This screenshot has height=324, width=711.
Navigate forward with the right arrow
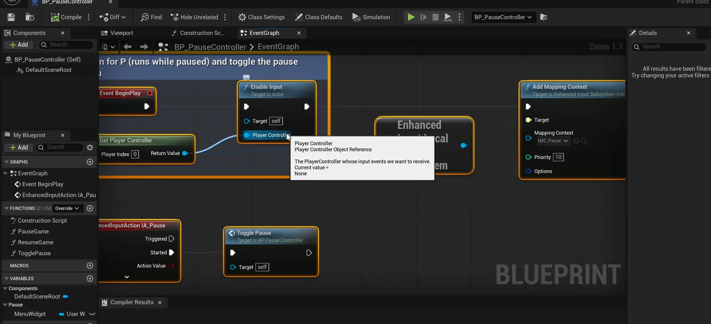144,47
